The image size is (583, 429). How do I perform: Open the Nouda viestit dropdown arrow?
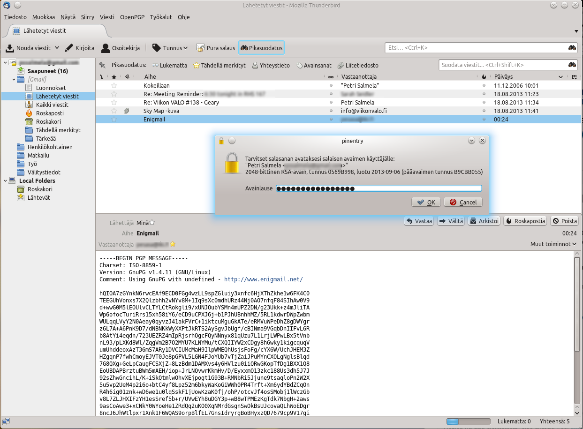[x=57, y=48]
